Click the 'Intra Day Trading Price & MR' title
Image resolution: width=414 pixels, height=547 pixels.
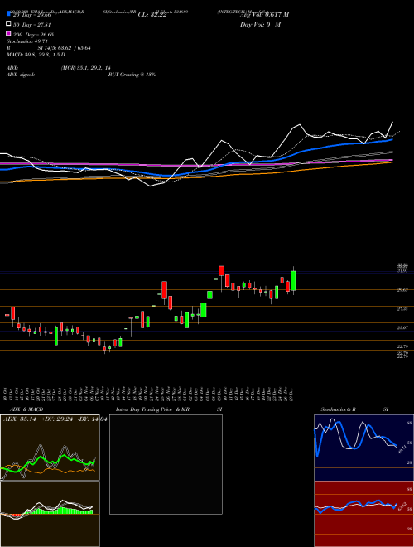click(x=152, y=409)
